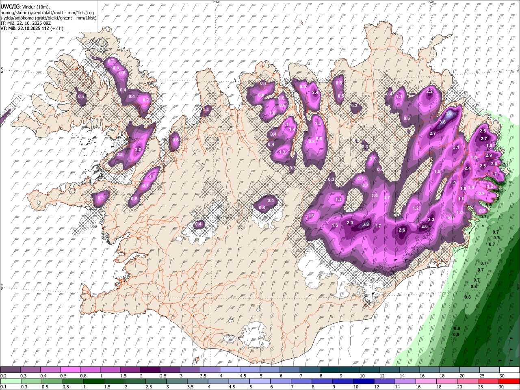Image resolution: width=520 pixels, height=390 pixels.
Task: Select the palest green bottom swatch between 0.1 and 0.3
Action: pos(11,381)
